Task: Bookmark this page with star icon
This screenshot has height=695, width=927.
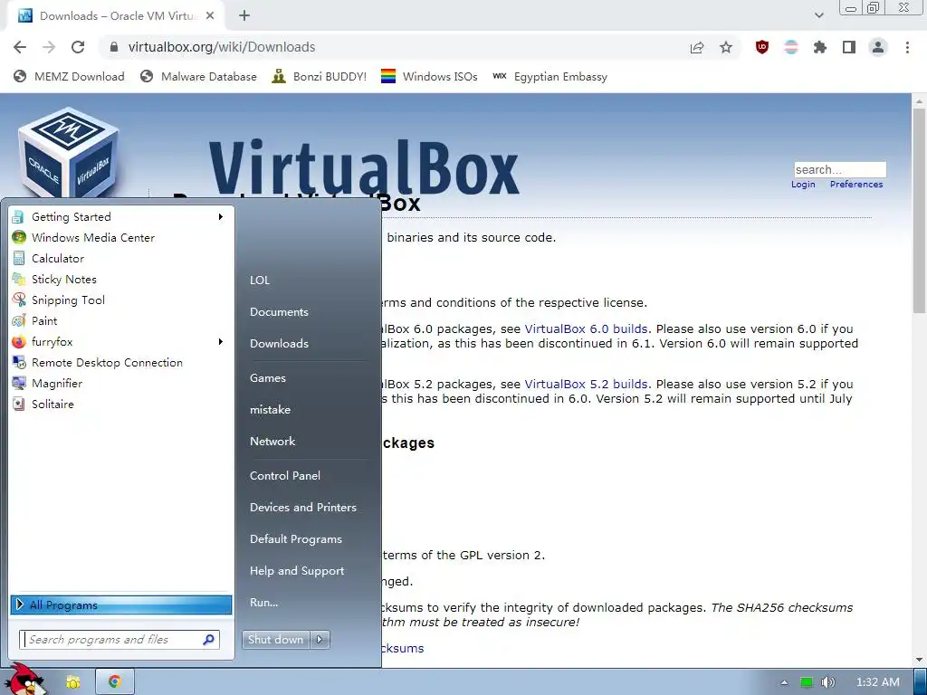Action: pos(726,47)
